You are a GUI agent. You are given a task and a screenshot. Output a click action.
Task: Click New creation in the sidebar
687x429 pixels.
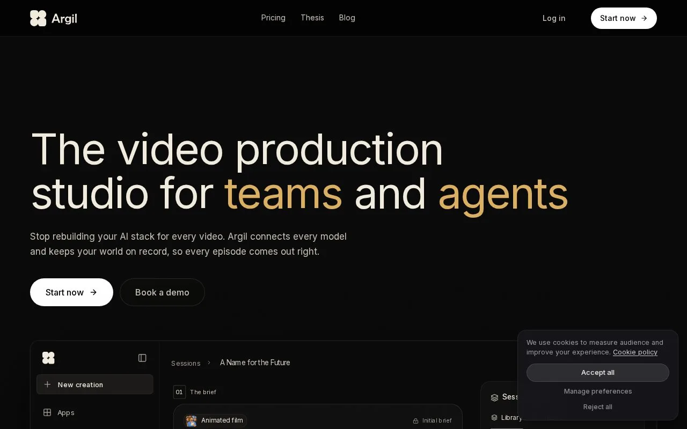[95, 384]
